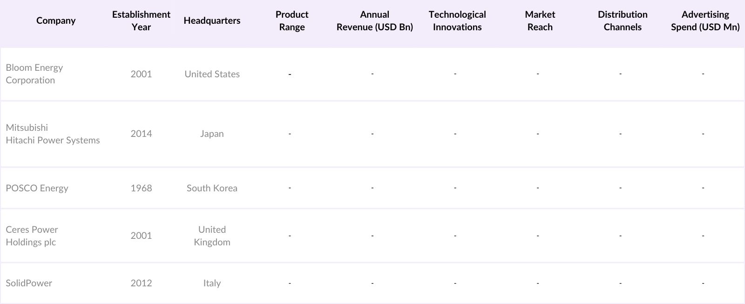Click the Advertising Spend (USD Mn) header
This screenshot has height=304, width=745.
(705, 20)
